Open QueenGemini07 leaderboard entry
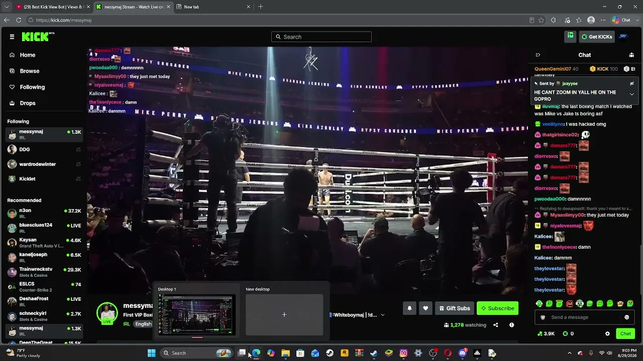Viewport: 643px width, 361px height. point(556,69)
